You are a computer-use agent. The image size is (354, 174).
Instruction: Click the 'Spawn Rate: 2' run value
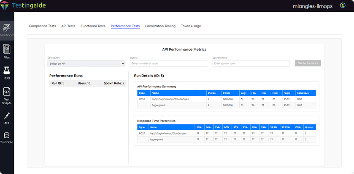[x=114, y=83]
